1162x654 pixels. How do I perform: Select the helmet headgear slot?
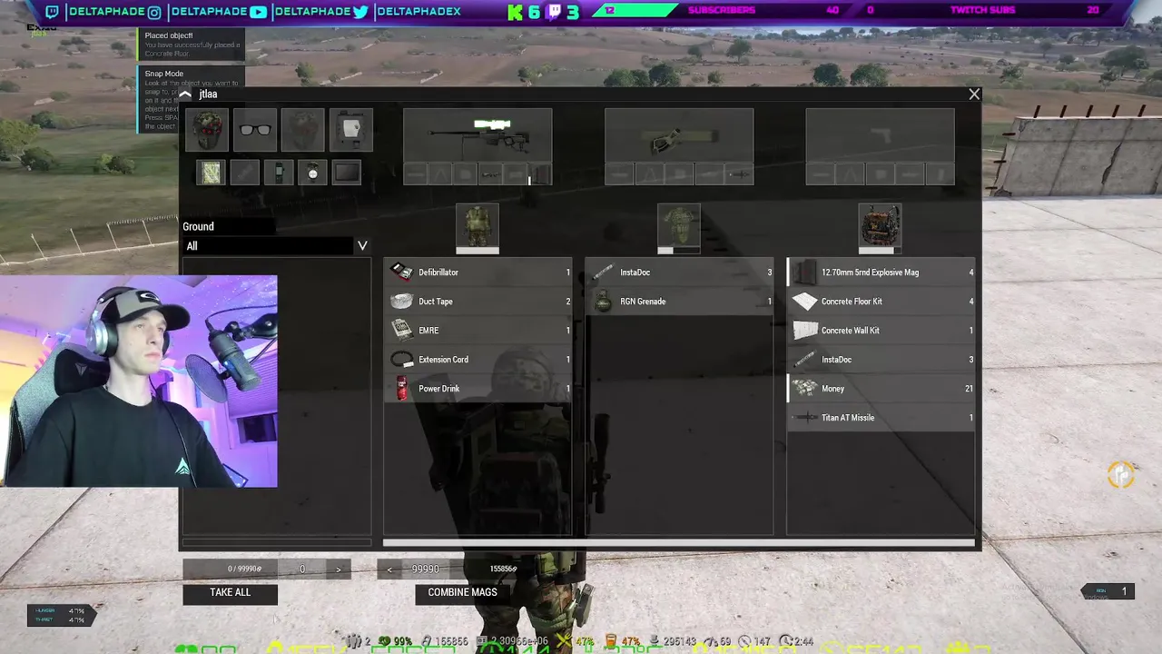pos(208,130)
